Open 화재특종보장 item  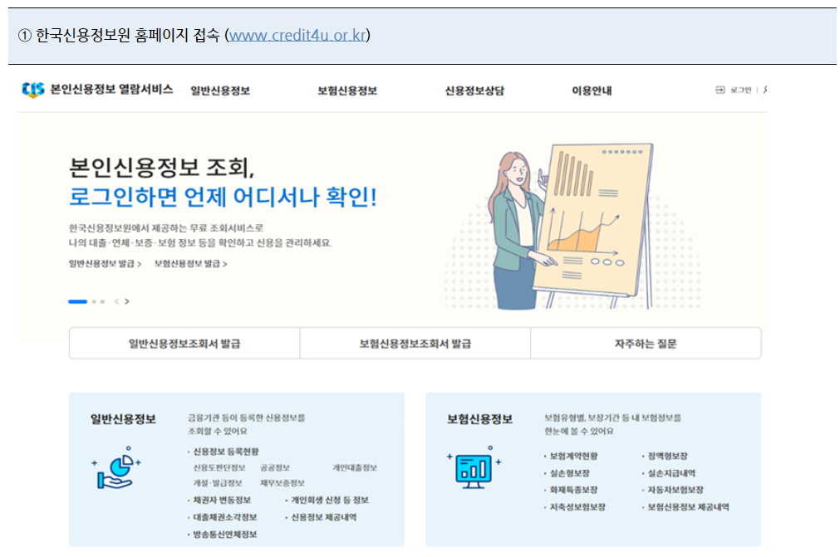pos(574,490)
